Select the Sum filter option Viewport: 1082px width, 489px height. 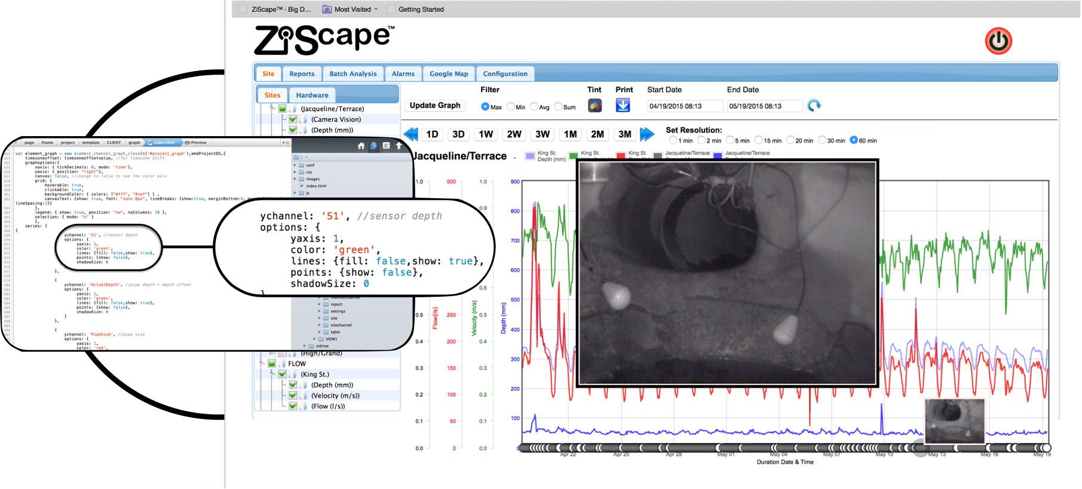tap(558, 106)
